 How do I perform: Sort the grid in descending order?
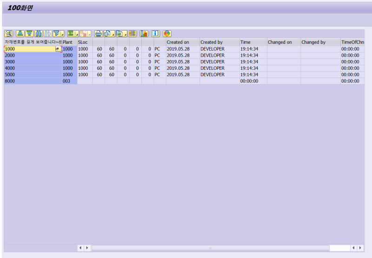click(29, 33)
